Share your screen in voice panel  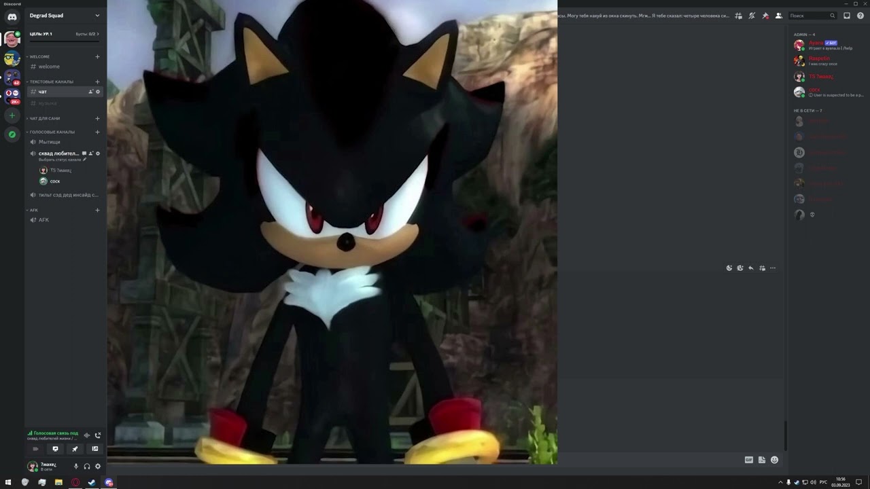[56, 449]
